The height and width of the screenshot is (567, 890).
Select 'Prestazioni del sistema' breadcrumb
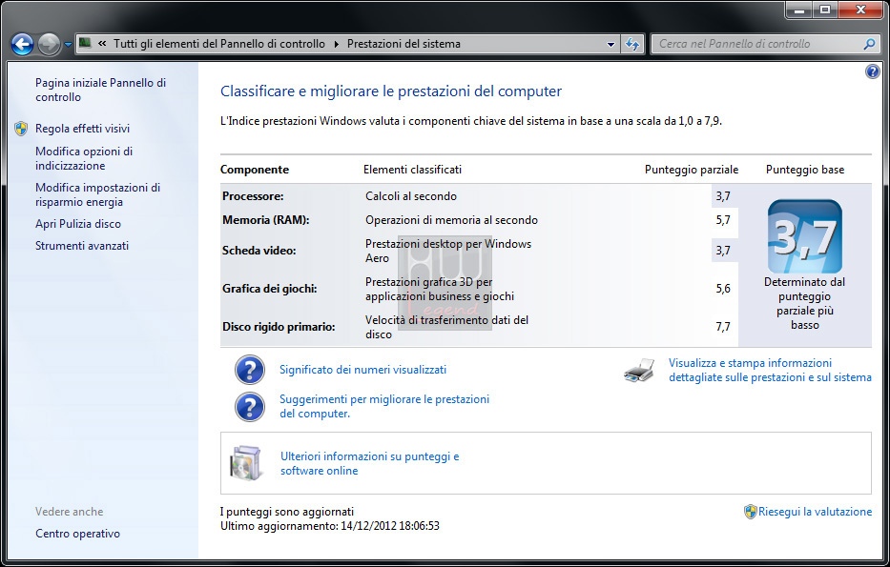click(404, 44)
